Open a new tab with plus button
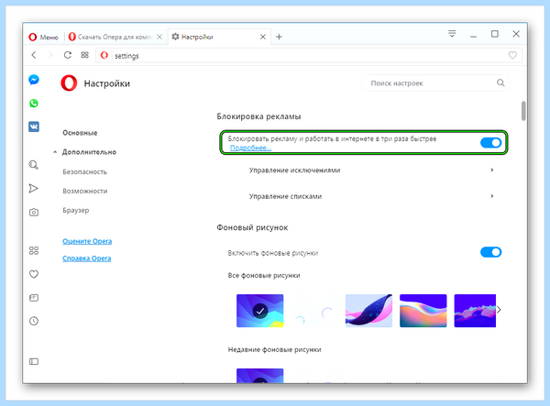550x406 pixels. point(279,37)
